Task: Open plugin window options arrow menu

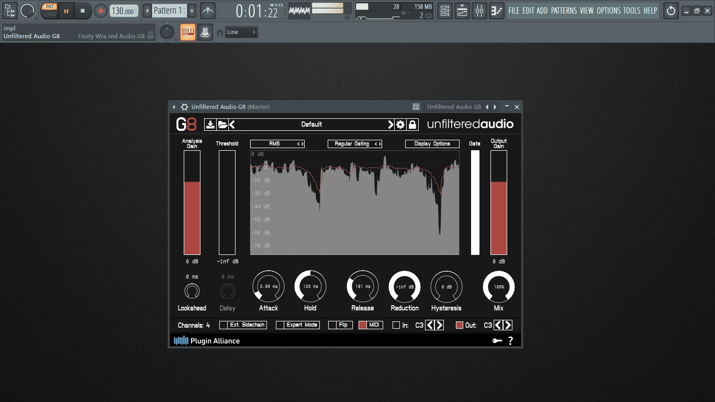Action: [174, 107]
